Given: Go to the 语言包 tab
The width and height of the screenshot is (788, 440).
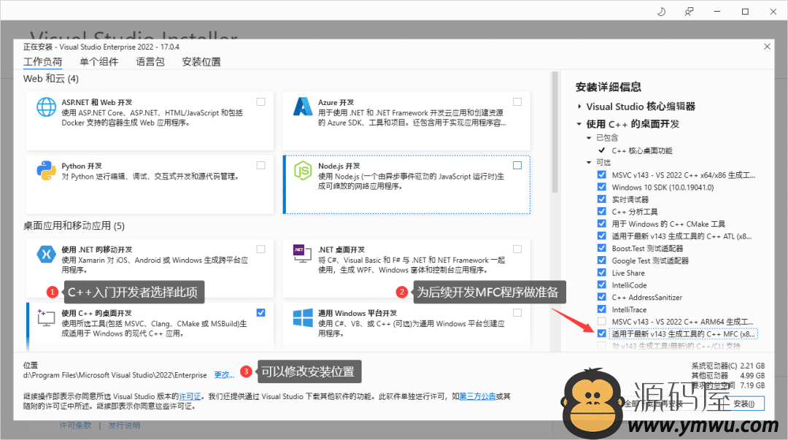Looking at the screenshot, I should [150, 62].
